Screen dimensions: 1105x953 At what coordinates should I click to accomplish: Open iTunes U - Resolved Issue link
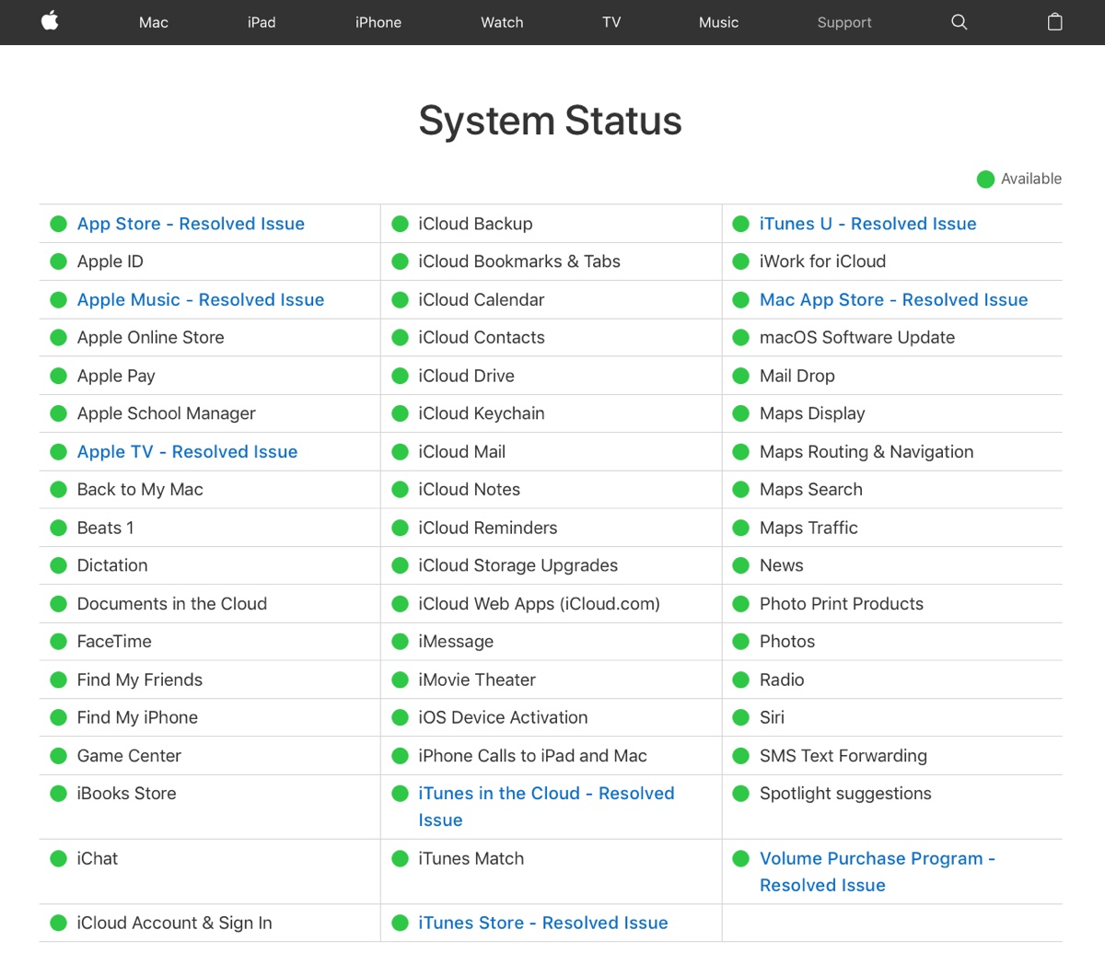tap(867, 224)
